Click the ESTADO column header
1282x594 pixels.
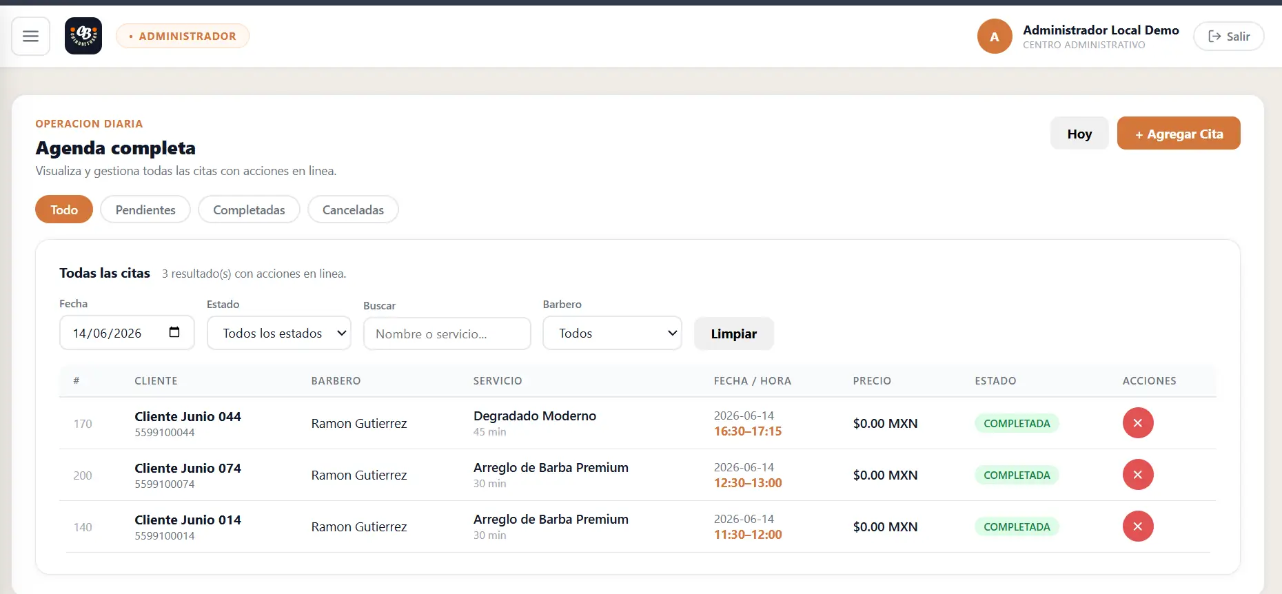coord(995,380)
